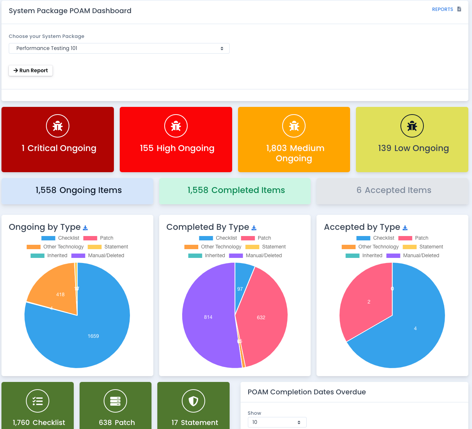Open the Show entries dropdown
472x429 pixels.
(277, 422)
